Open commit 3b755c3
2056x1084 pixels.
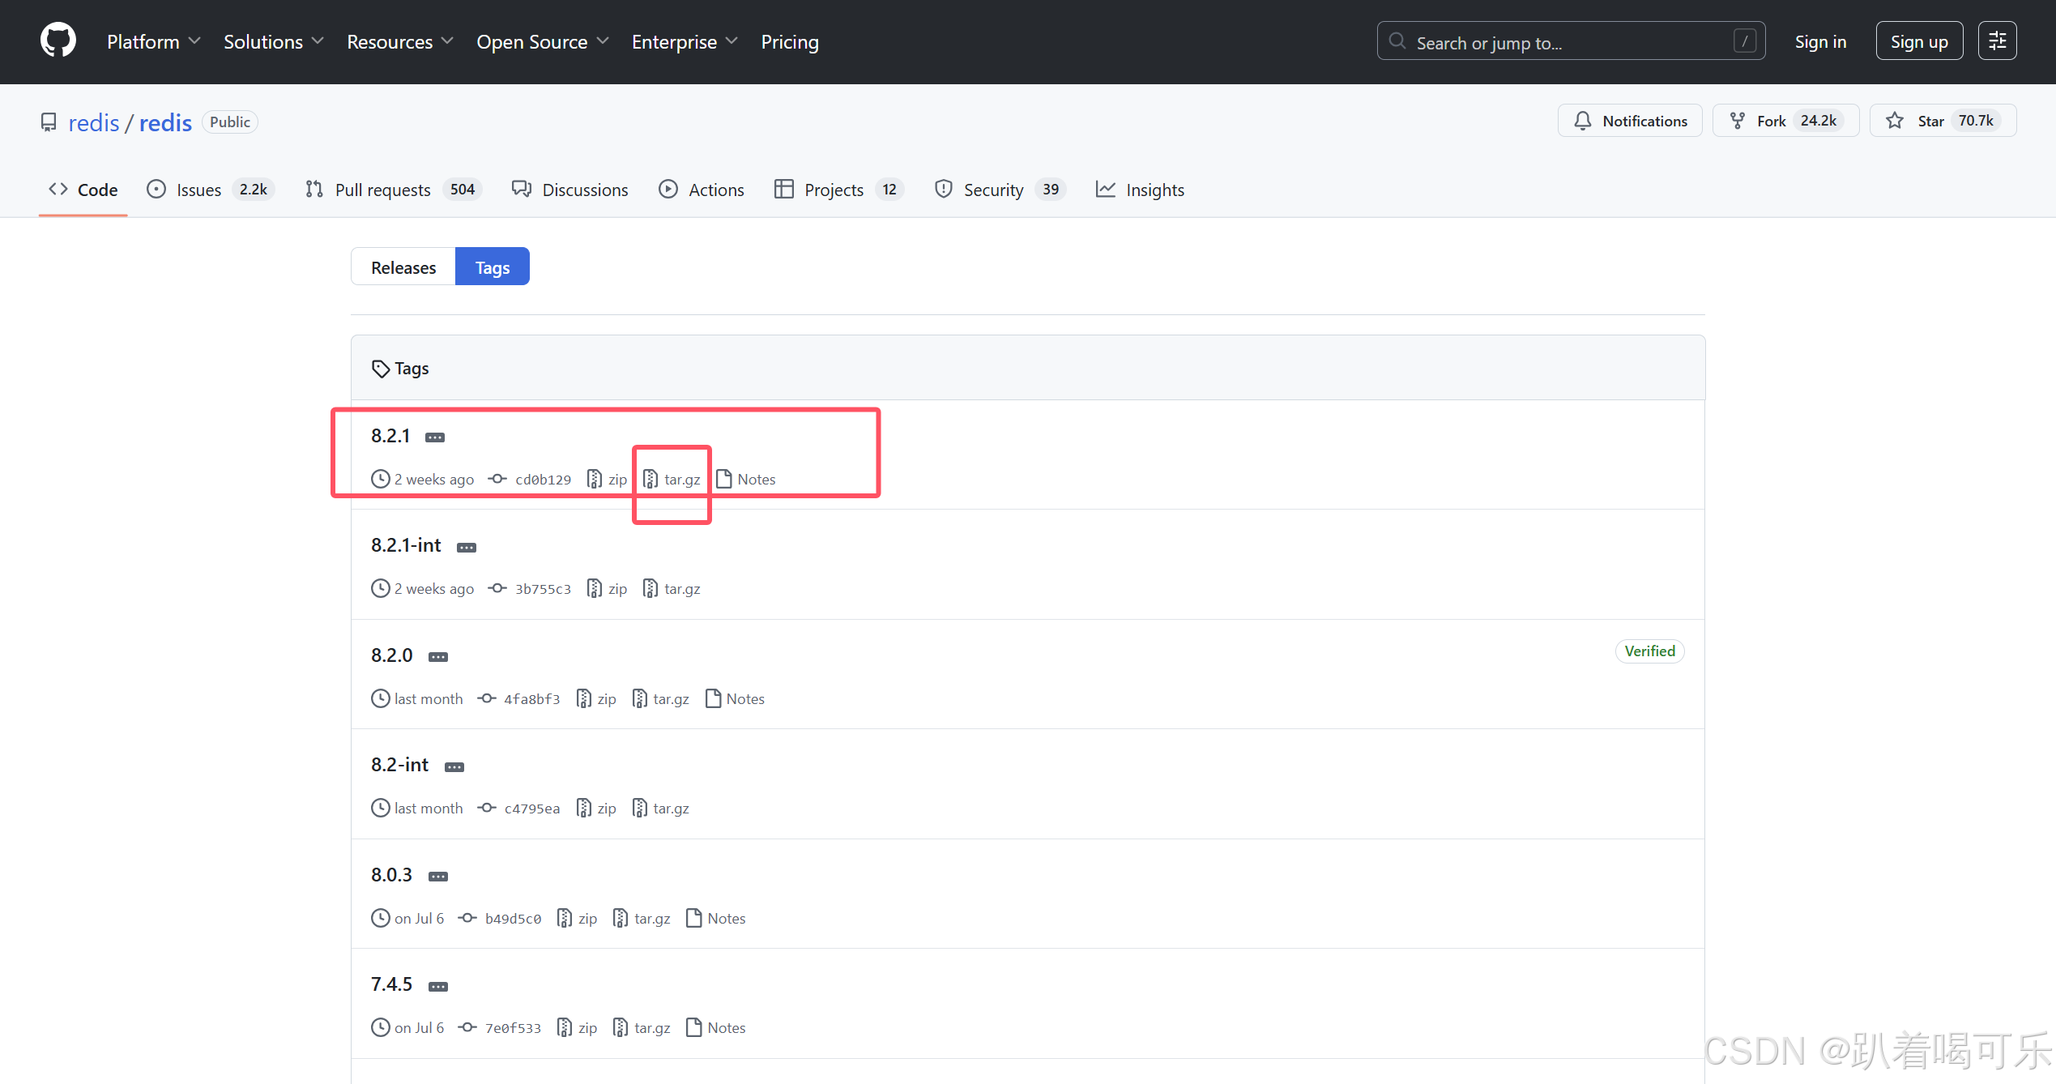click(x=530, y=589)
